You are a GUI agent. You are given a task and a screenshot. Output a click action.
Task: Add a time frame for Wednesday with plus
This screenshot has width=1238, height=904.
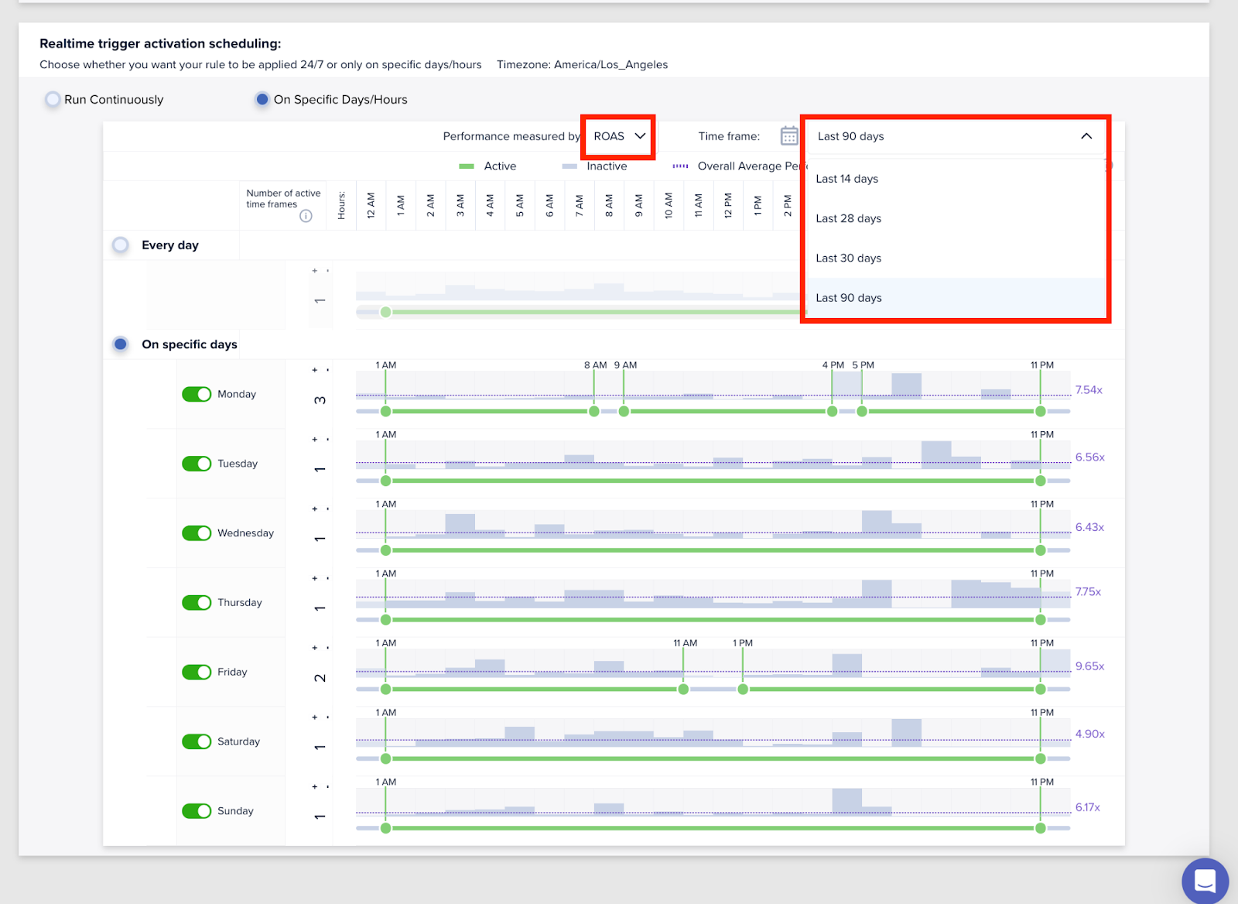pos(315,509)
